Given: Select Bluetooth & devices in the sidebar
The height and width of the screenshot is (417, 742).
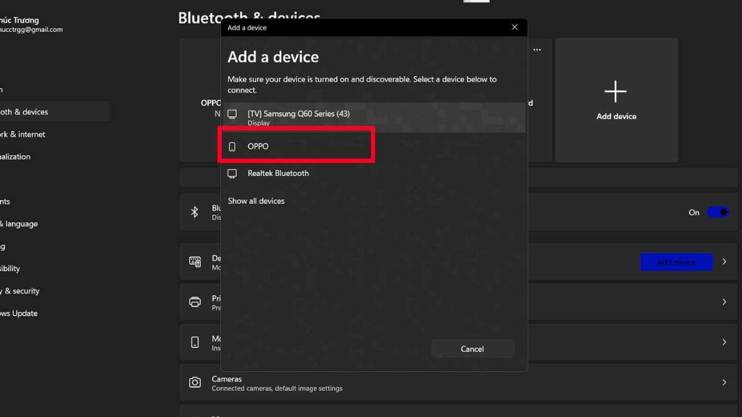Looking at the screenshot, I should tap(54, 112).
